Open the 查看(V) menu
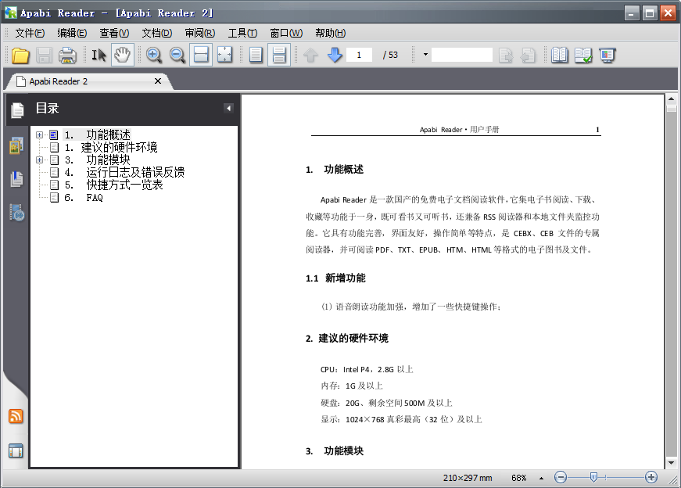The height and width of the screenshot is (488, 681). tap(114, 33)
